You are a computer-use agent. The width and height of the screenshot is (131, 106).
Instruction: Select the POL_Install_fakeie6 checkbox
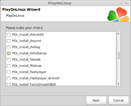tap(9, 60)
